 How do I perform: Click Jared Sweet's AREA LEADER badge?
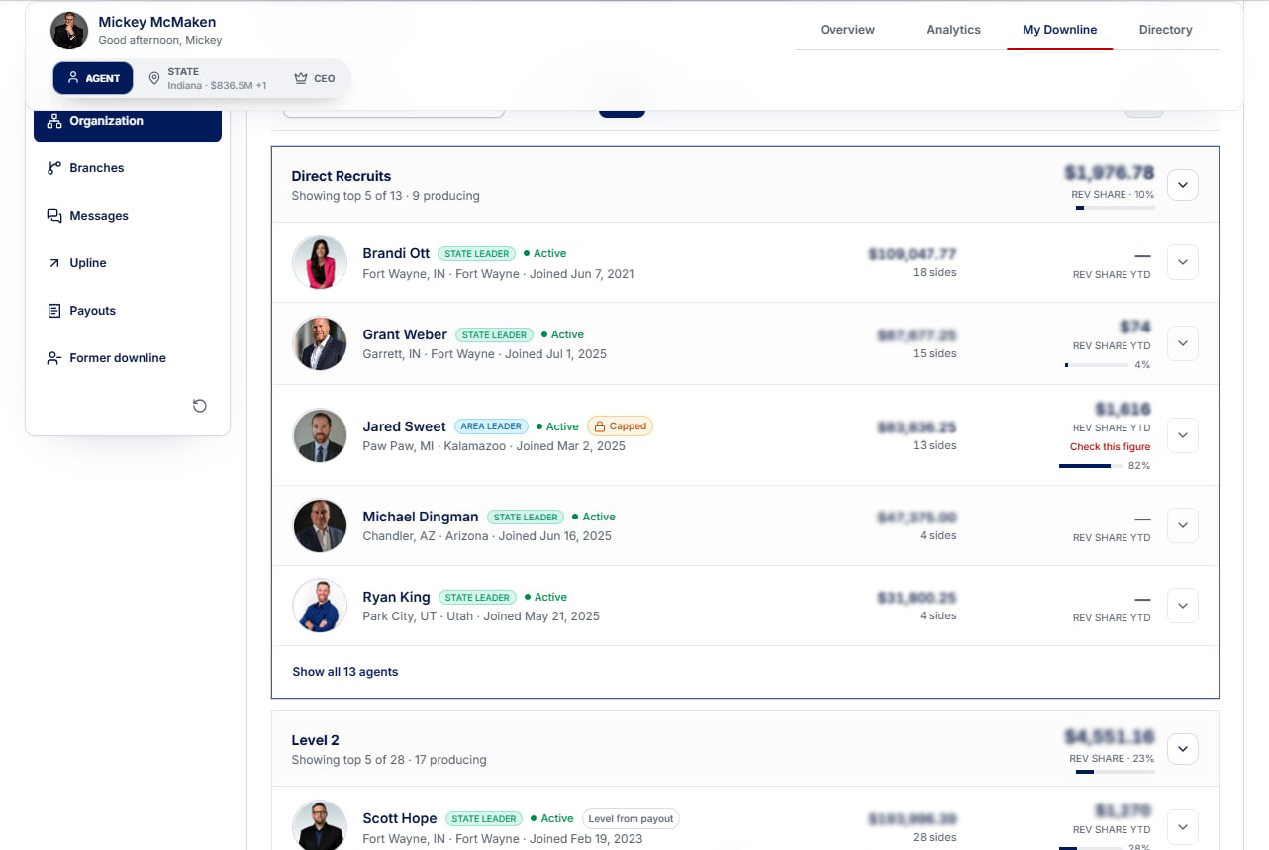(x=491, y=426)
